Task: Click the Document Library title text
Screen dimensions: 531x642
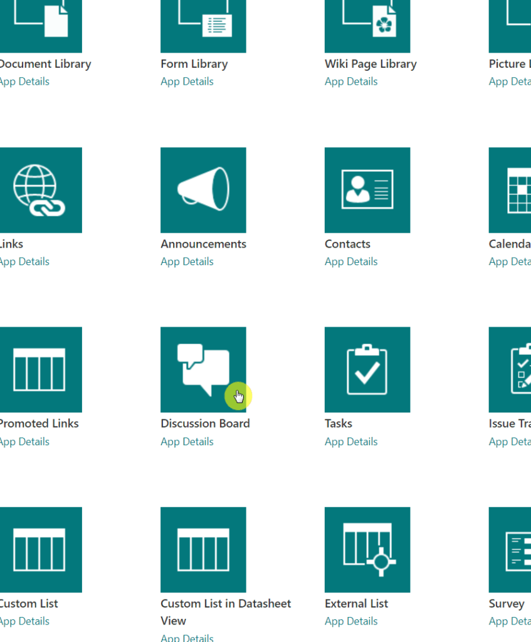Action: click(x=45, y=64)
